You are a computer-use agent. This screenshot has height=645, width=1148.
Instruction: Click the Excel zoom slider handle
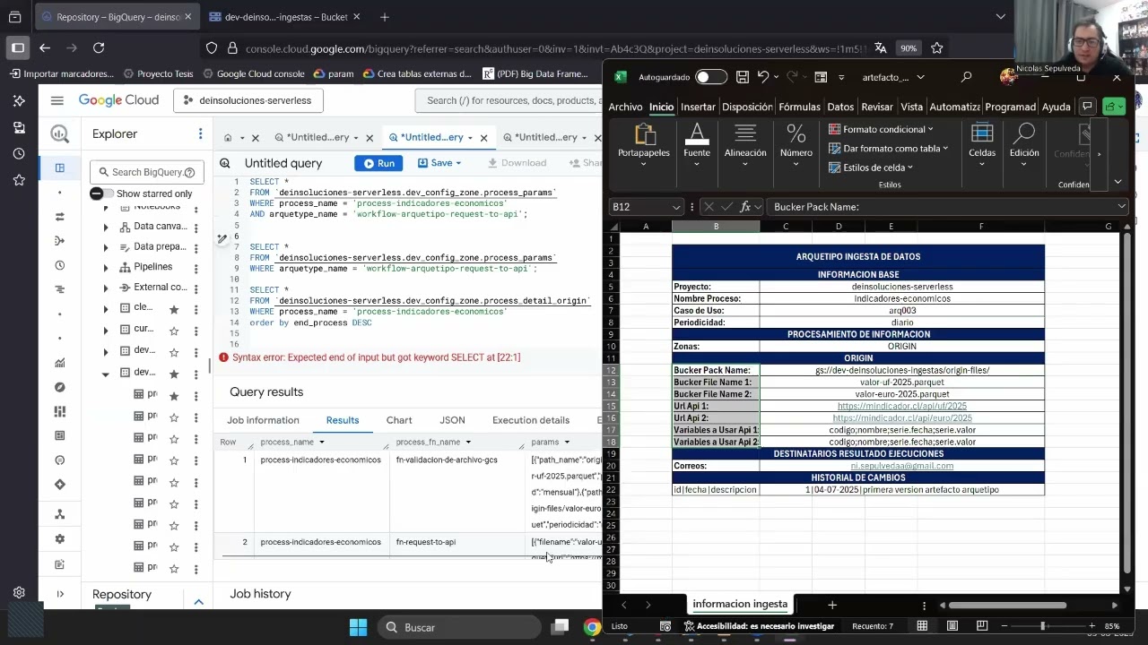1042,626
